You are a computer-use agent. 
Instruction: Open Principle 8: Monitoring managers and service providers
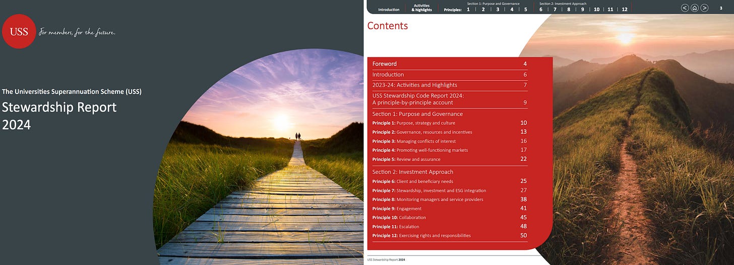coord(450,199)
